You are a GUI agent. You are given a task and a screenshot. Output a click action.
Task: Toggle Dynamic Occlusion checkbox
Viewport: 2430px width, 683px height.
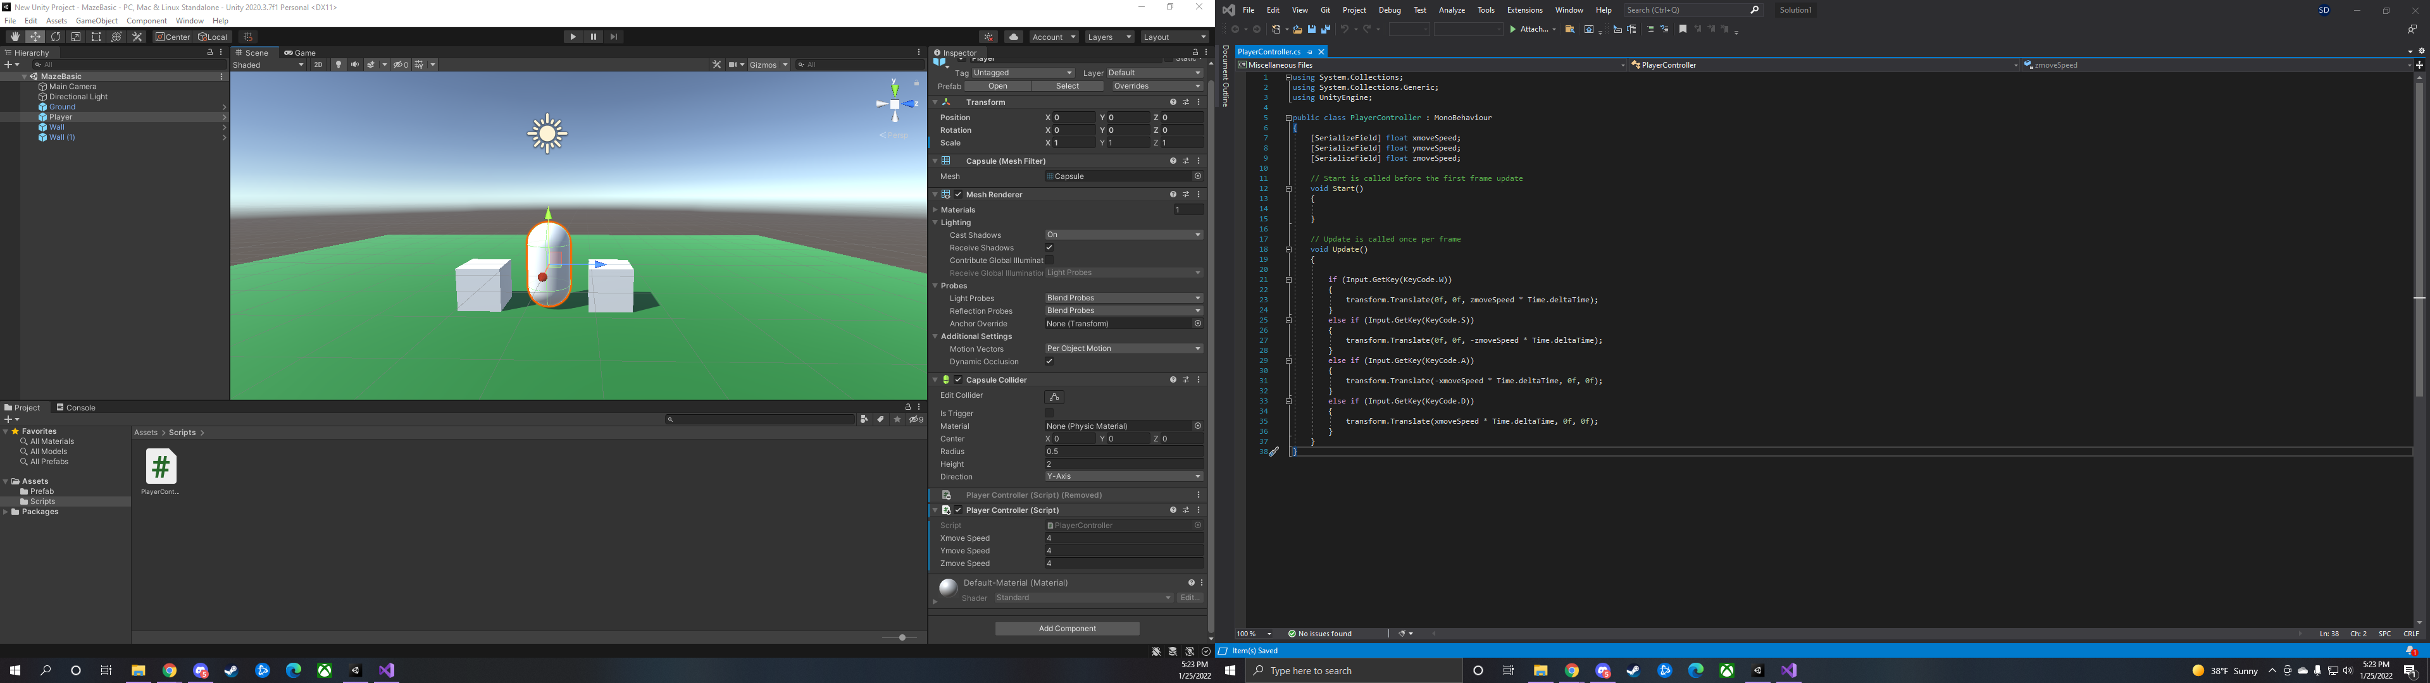[1049, 361]
